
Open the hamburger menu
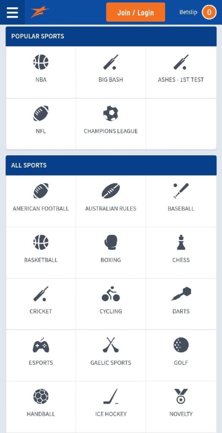click(x=12, y=12)
